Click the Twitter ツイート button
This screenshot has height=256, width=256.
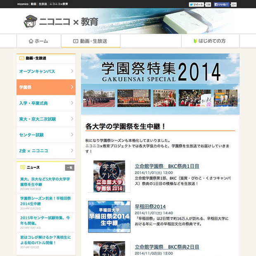point(196,5)
